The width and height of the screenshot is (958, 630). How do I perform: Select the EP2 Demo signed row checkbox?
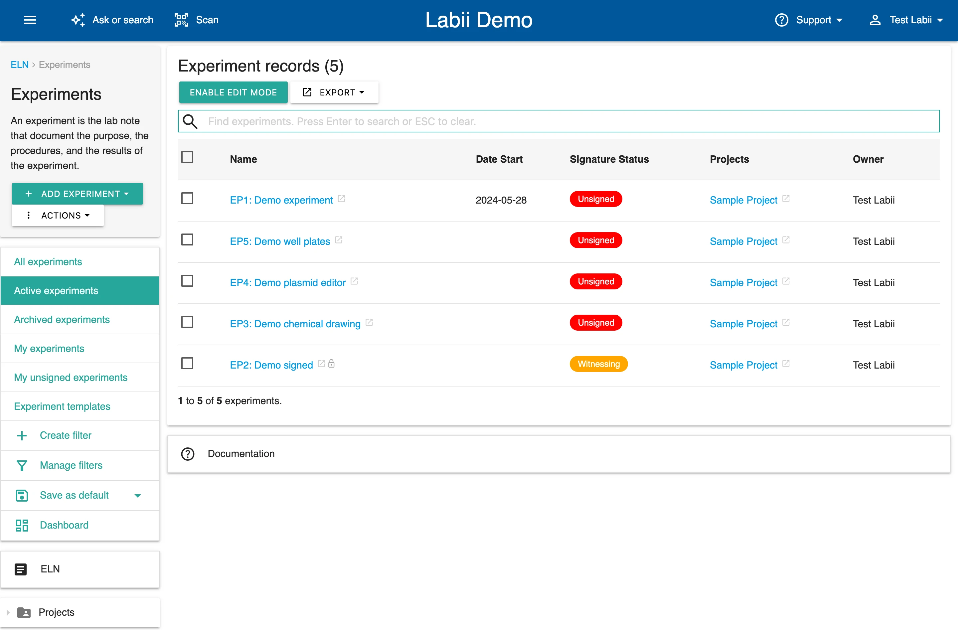pyautogui.click(x=187, y=364)
